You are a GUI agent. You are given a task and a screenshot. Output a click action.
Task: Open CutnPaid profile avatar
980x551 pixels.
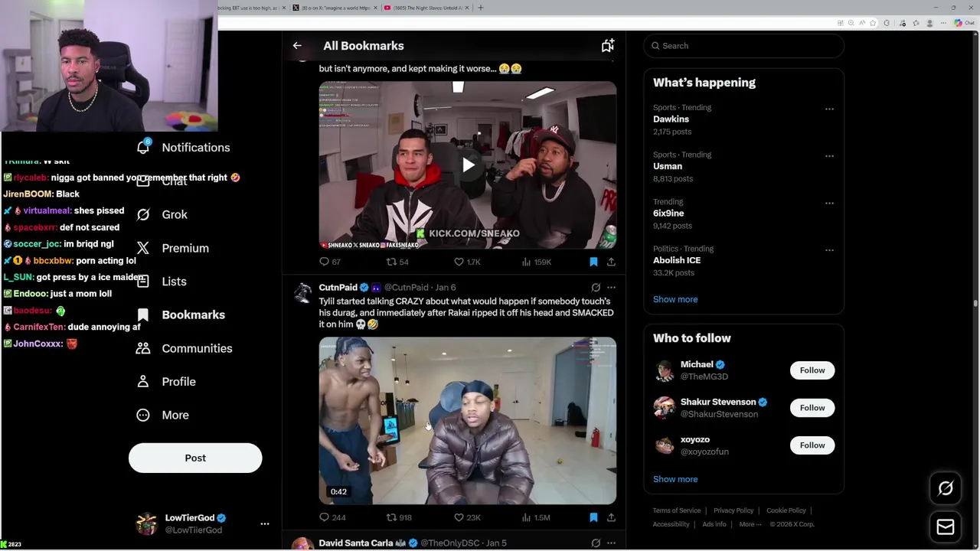(303, 292)
